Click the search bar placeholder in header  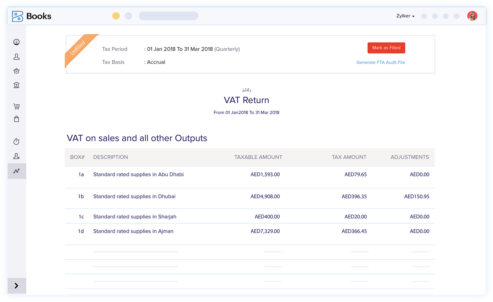click(168, 16)
